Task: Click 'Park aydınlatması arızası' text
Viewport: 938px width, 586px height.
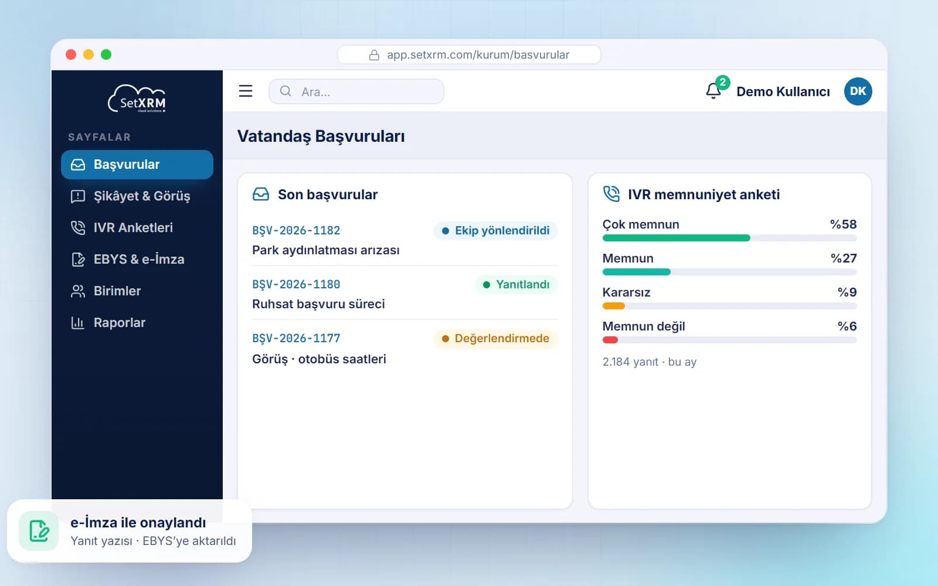Action: 326,250
